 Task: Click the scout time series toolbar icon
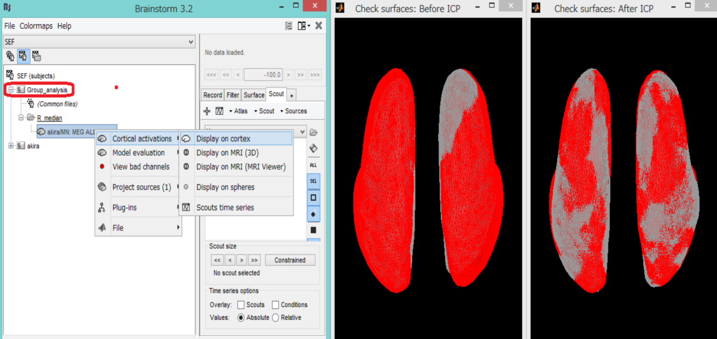(x=219, y=111)
